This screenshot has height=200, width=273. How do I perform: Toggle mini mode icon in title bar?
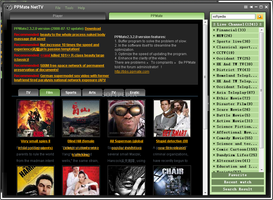tap(246, 7)
